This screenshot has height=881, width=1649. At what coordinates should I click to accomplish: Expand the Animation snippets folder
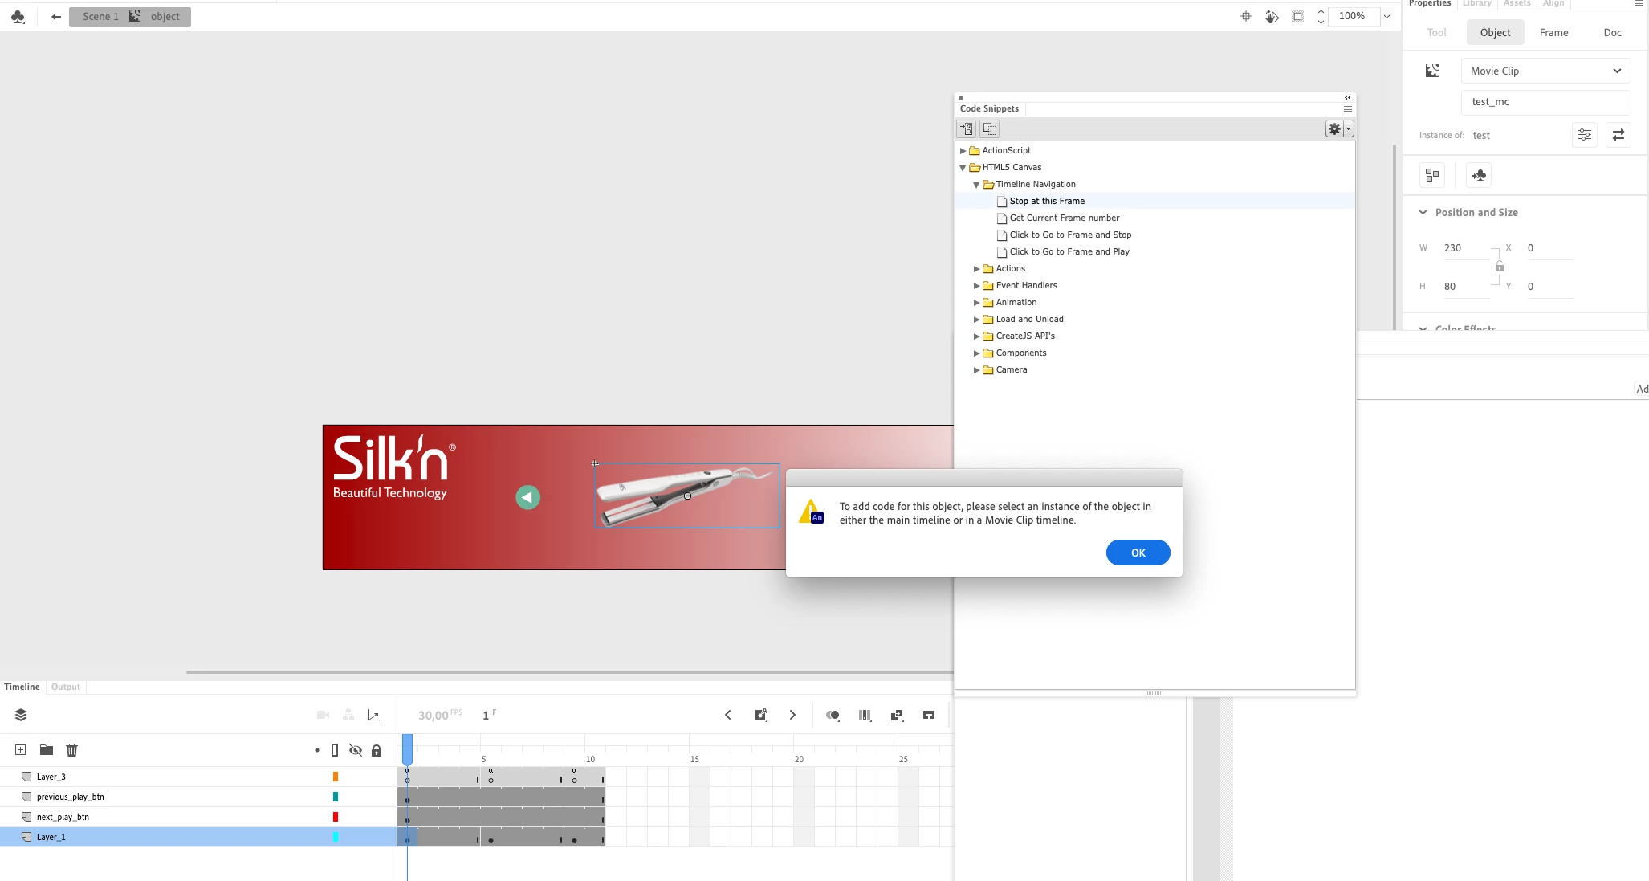coord(976,302)
